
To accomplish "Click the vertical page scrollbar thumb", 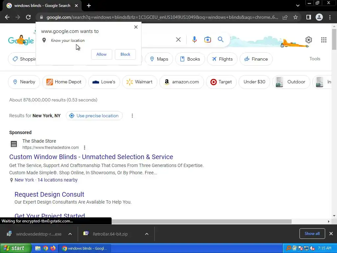I will click(334, 39).
